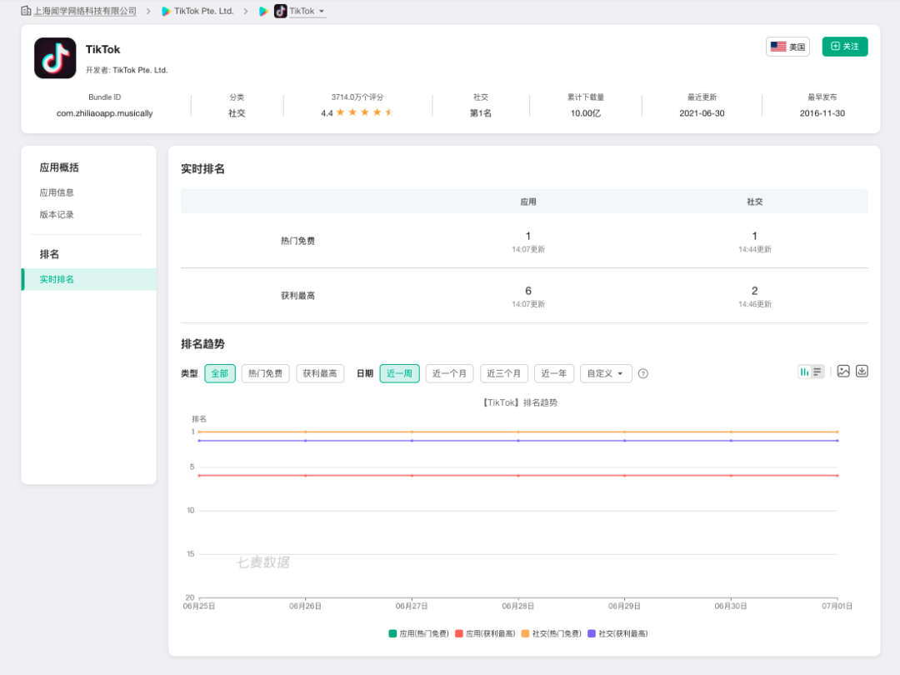Screen dimensions: 900x675
Task: Save chart as image icon
Action: tap(843, 372)
